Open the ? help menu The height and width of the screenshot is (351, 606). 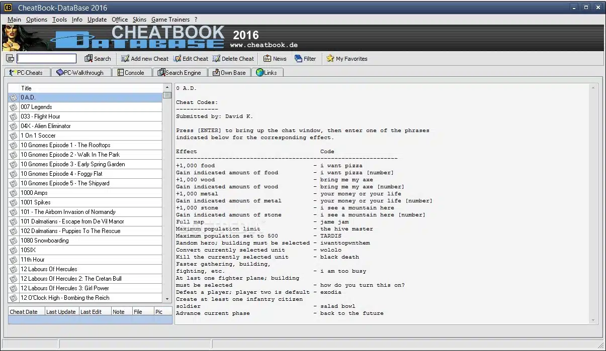coord(196,20)
